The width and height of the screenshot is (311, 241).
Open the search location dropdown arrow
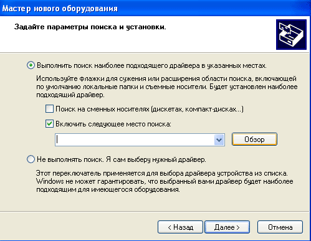[x=219, y=139]
